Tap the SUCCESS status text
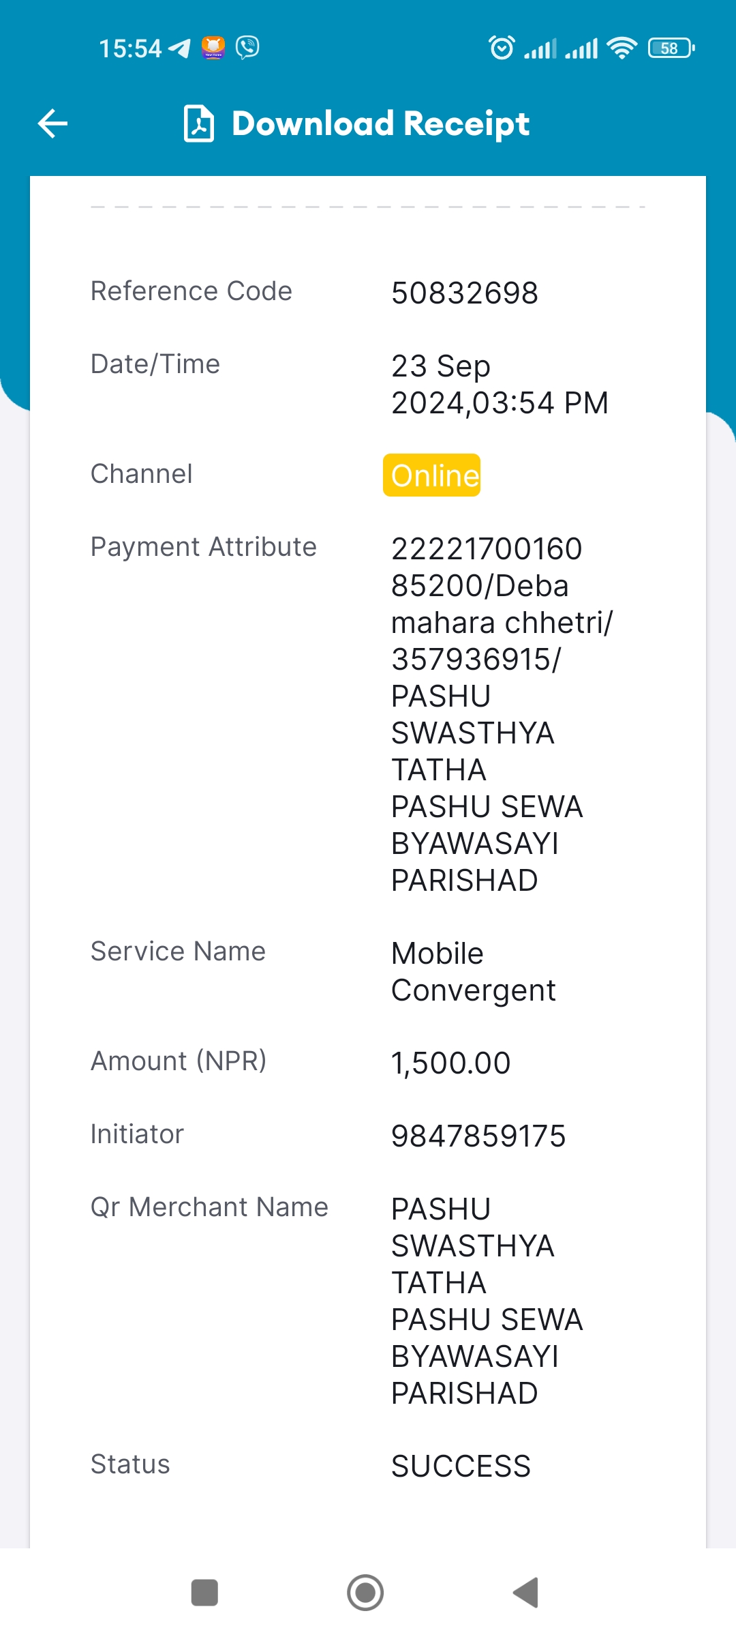Image resolution: width=736 pixels, height=1637 pixels. 461,1466
